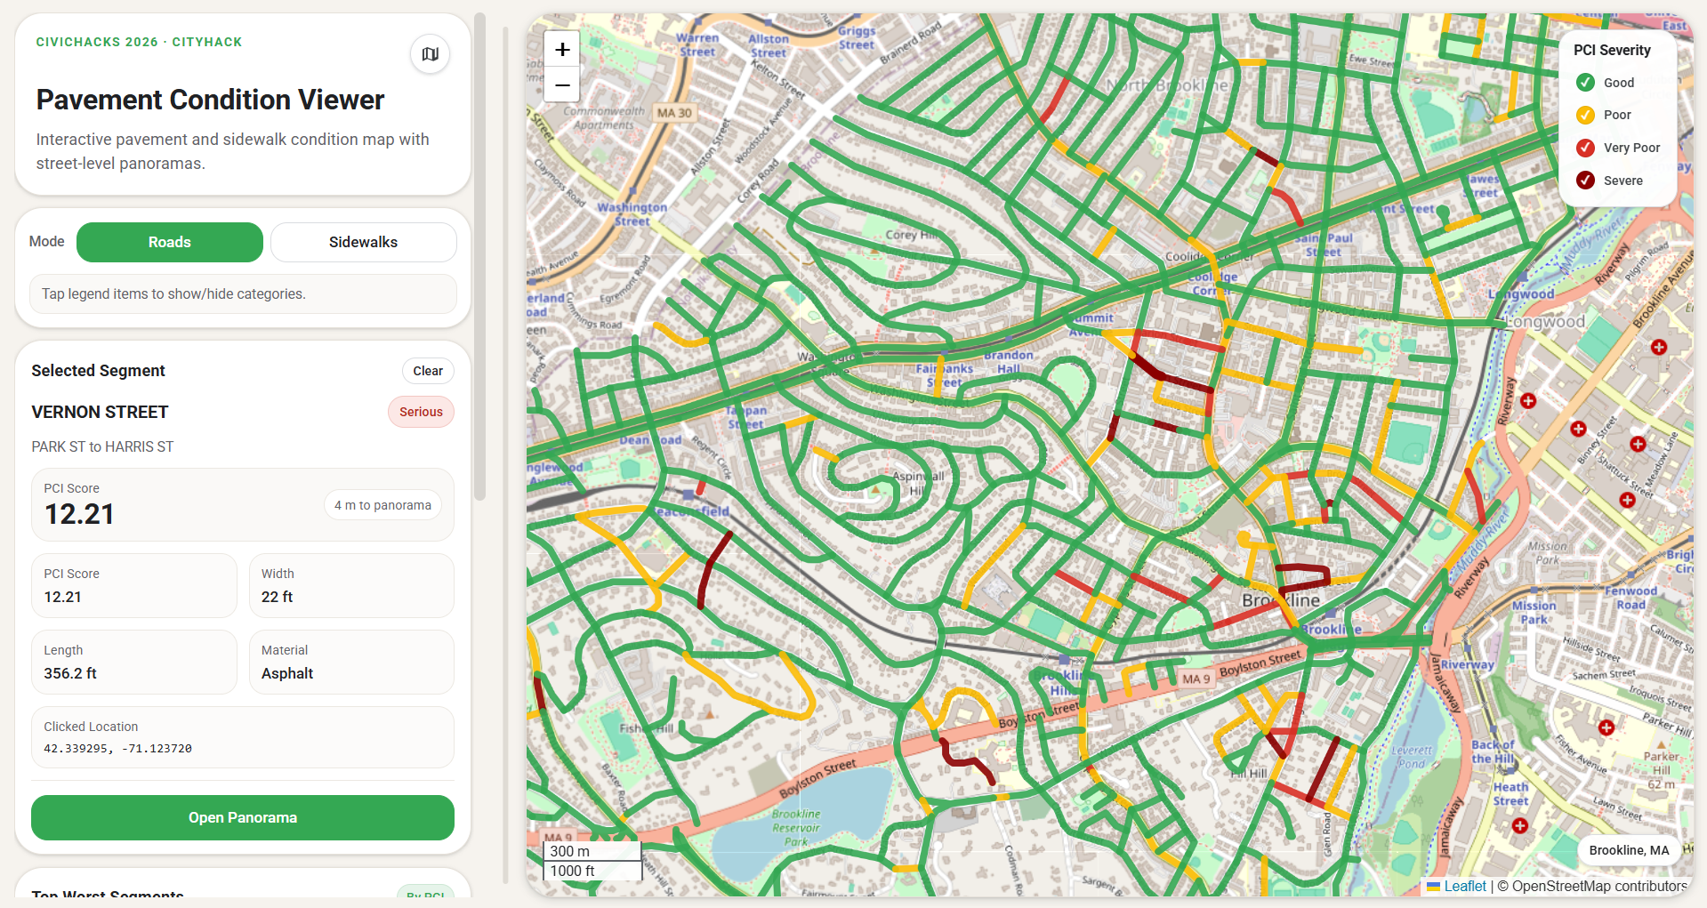Image resolution: width=1707 pixels, height=908 pixels.
Task: Switch mode to Roads
Action: click(x=170, y=242)
